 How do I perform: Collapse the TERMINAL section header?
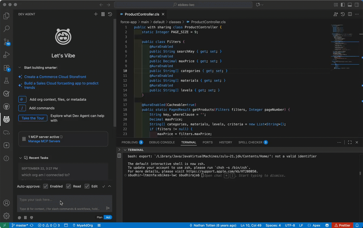pos(125,150)
